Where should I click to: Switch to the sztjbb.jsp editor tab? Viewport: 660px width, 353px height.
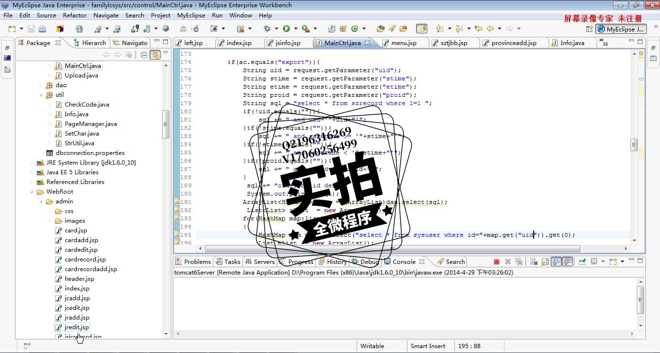click(x=454, y=43)
